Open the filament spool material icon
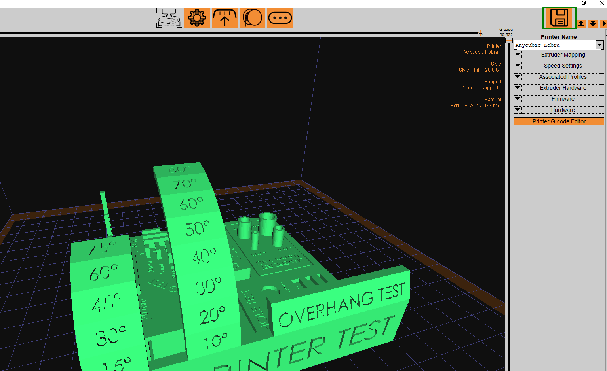The height and width of the screenshot is (371, 607). coord(252,18)
